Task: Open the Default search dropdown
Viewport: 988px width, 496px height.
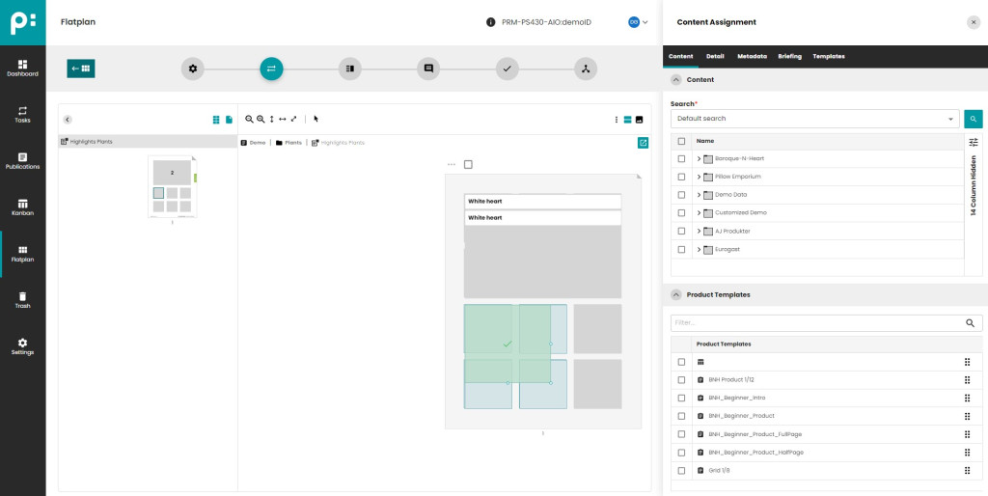Action: coord(814,119)
